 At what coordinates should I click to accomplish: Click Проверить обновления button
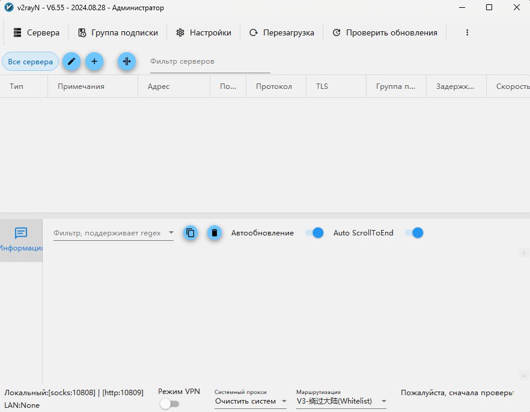385,33
